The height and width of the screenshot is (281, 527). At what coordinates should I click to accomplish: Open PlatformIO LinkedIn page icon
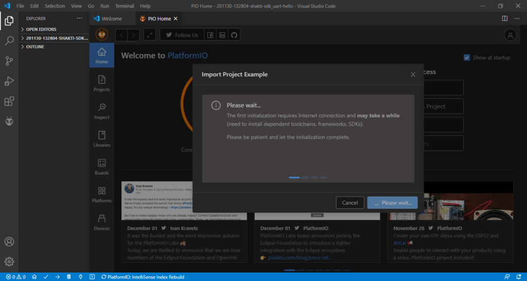pos(222,35)
